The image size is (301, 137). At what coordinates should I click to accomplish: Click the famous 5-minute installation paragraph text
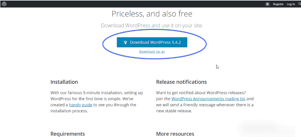(97, 102)
